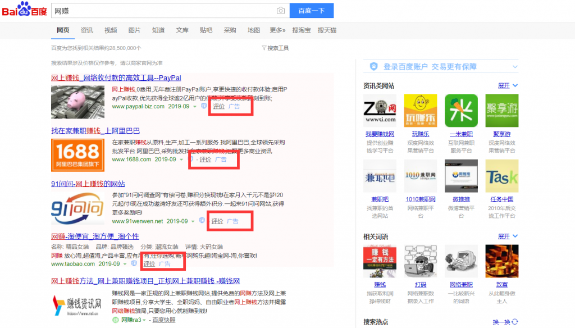
Task: Click the piggy bank PayPal thumbnail
Action: coord(77,102)
